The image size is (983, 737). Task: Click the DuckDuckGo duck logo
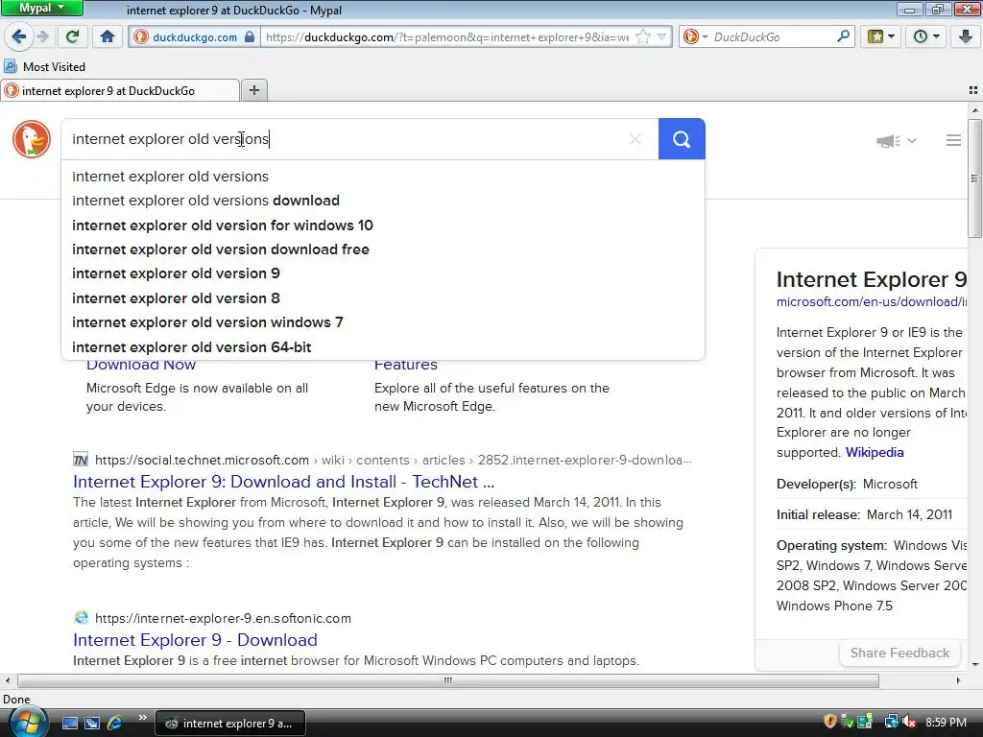(32, 139)
